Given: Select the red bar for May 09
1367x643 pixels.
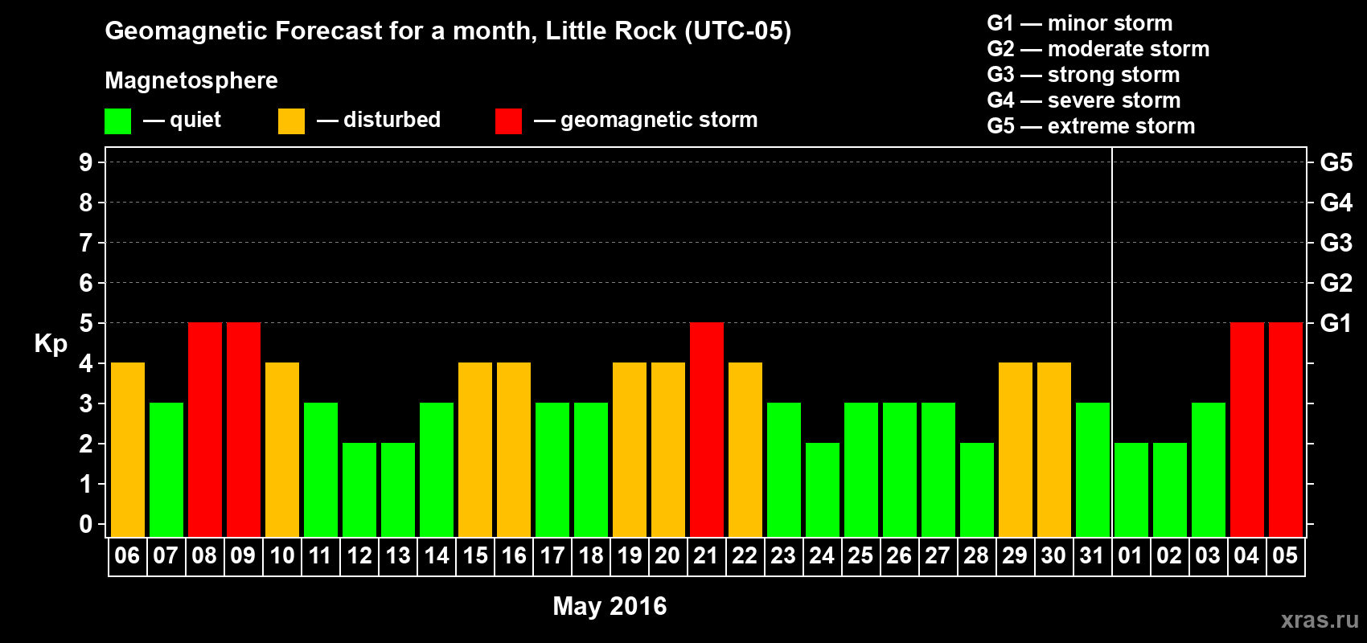Looking at the screenshot, I should click(x=244, y=430).
